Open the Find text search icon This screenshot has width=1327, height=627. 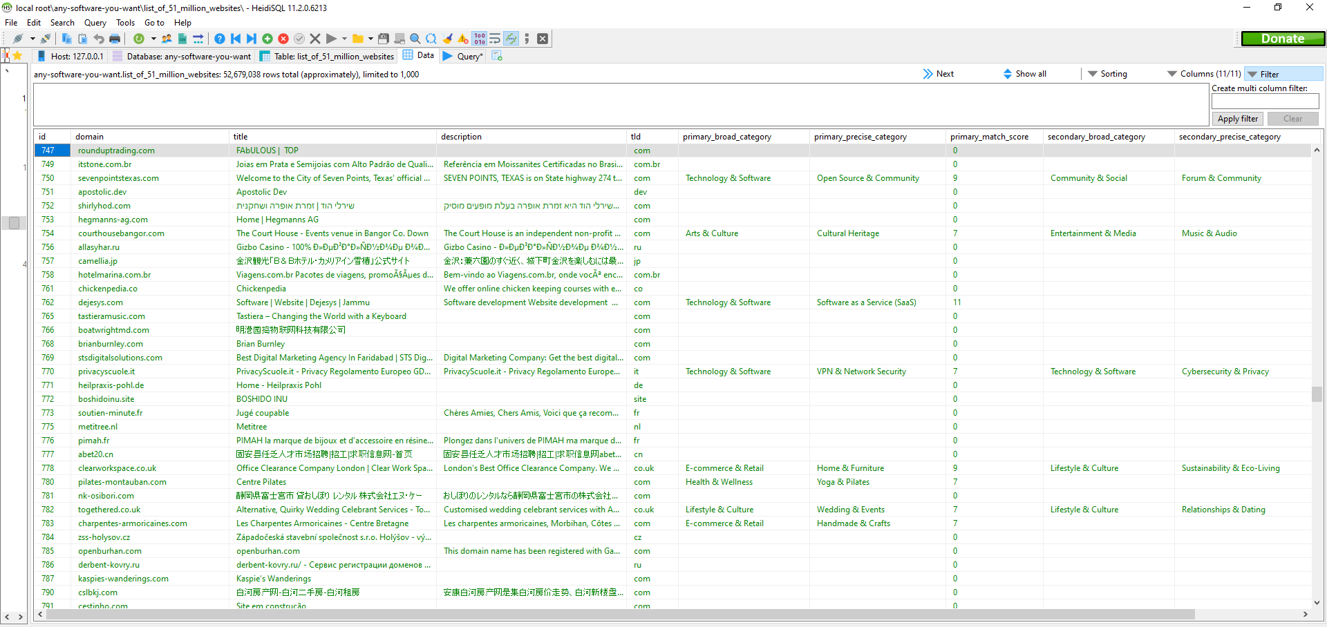tap(414, 39)
